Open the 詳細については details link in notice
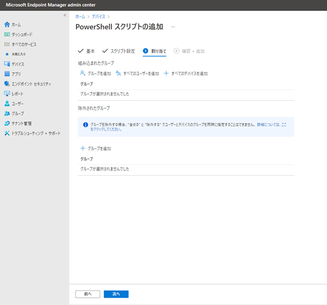Image resolution: width=327 pixels, height=305 pixels. click(271, 125)
